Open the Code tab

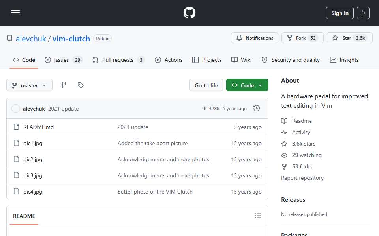24,60
